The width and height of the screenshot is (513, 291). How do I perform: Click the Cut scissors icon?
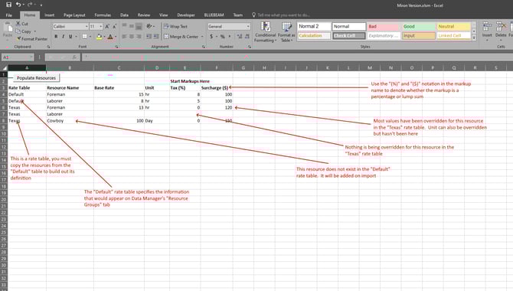pos(18,24)
